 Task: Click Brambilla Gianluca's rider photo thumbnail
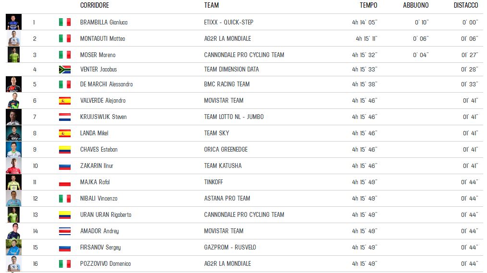point(13,22)
